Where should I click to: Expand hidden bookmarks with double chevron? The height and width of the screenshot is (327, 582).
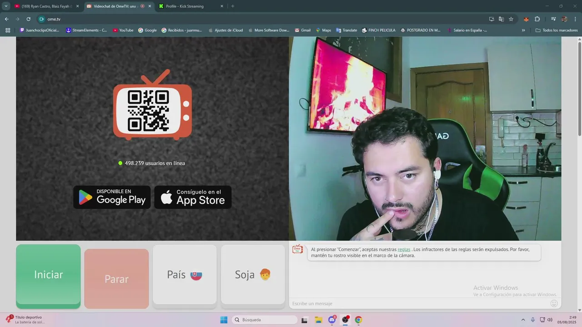tap(523, 30)
